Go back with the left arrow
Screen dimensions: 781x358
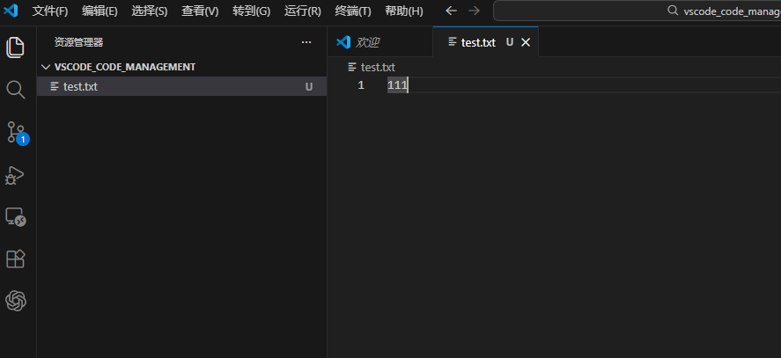[451, 11]
